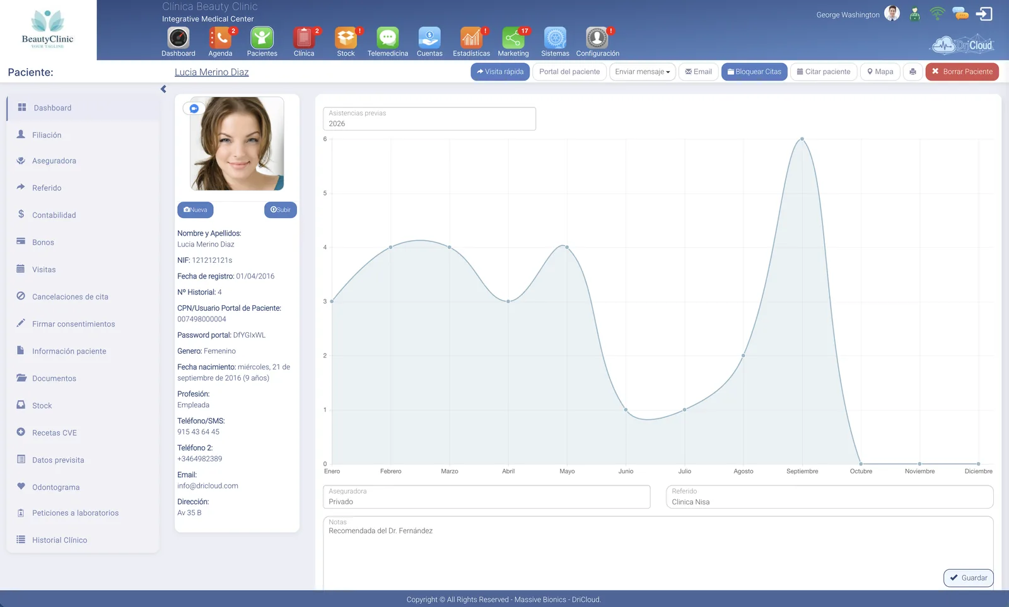Click the logout arrow icon
1009x607 pixels.
[x=984, y=14]
